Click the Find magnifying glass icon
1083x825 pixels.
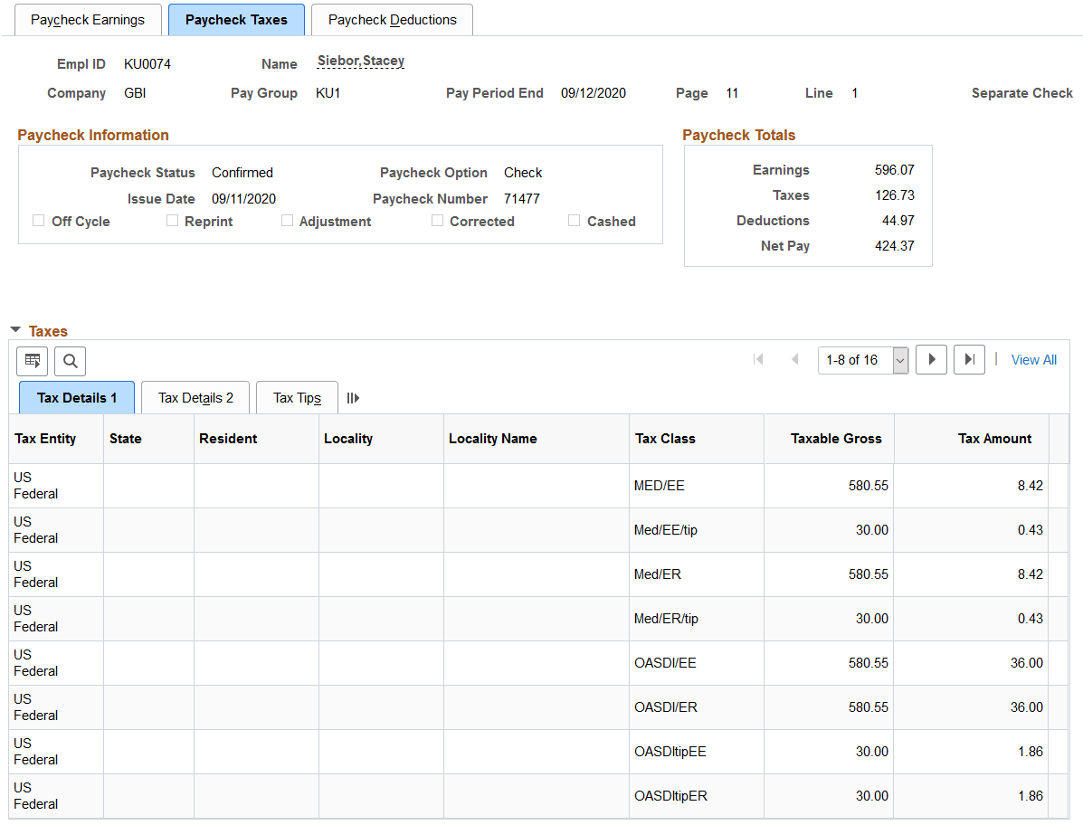(x=70, y=360)
